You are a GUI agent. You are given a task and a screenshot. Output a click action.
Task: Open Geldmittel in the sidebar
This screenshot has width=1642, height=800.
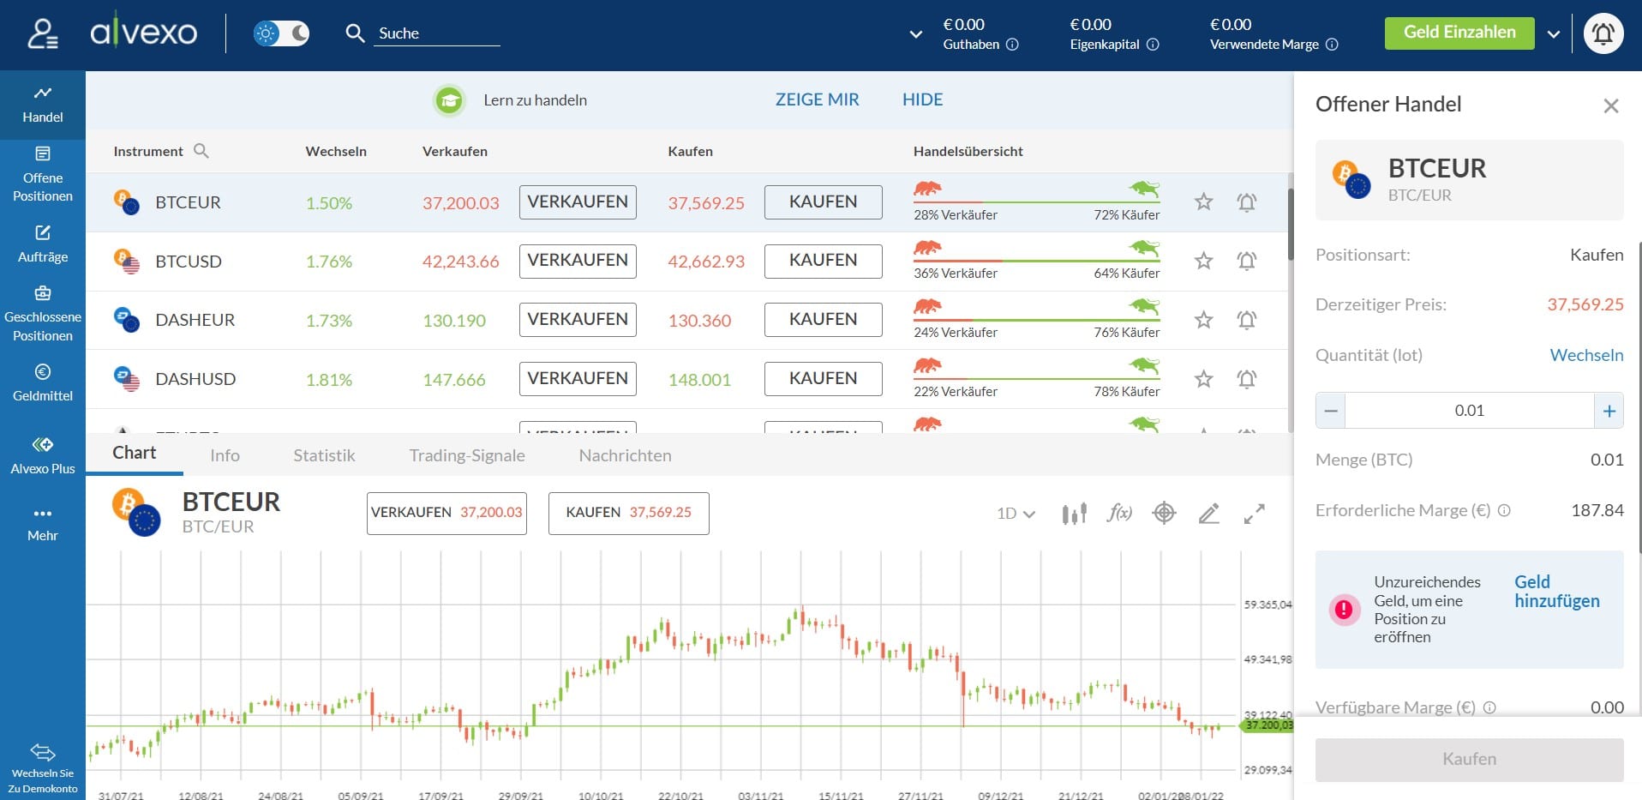click(x=43, y=382)
